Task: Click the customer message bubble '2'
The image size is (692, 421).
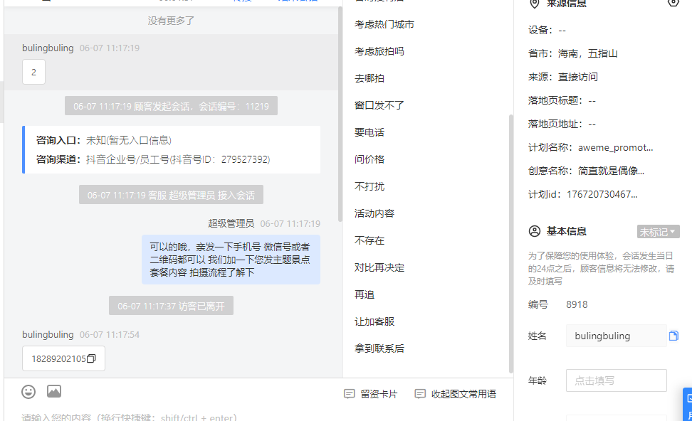Action: 33,72
